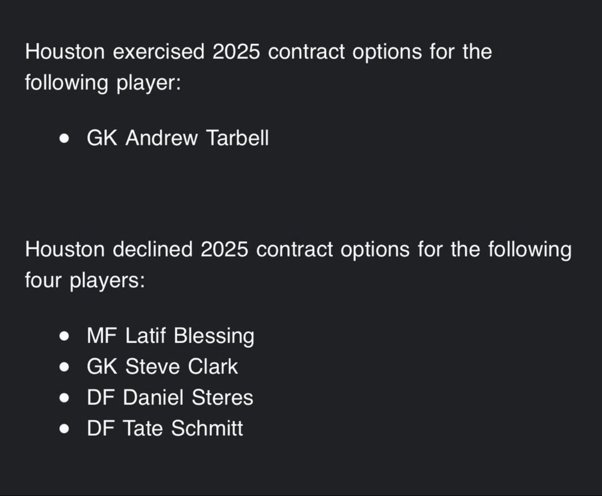
Task: Click the 'Houston exercised 2025 contract options' line
Action: point(258,52)
